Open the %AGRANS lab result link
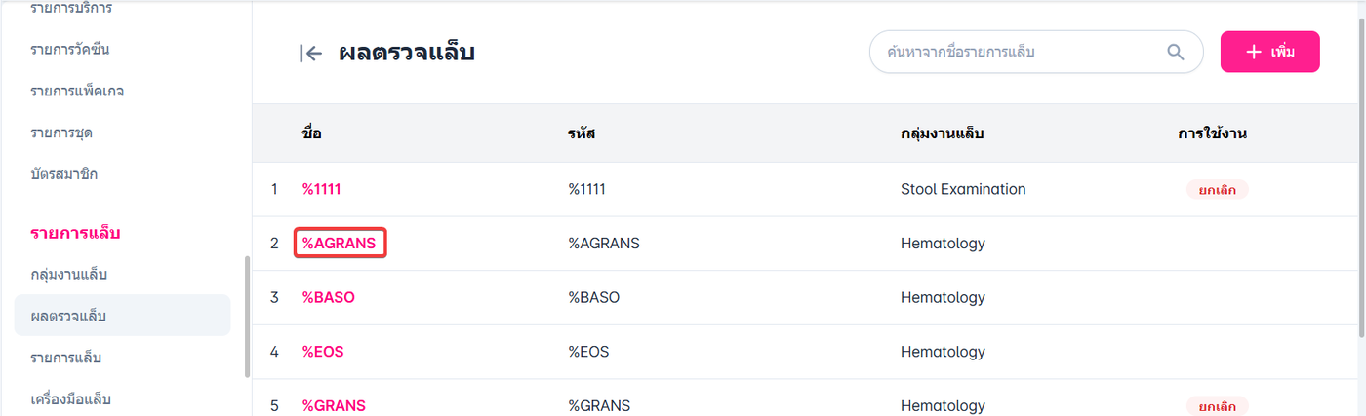The height and width of the screenshot is (416, 1366). [x=340, y=244]
